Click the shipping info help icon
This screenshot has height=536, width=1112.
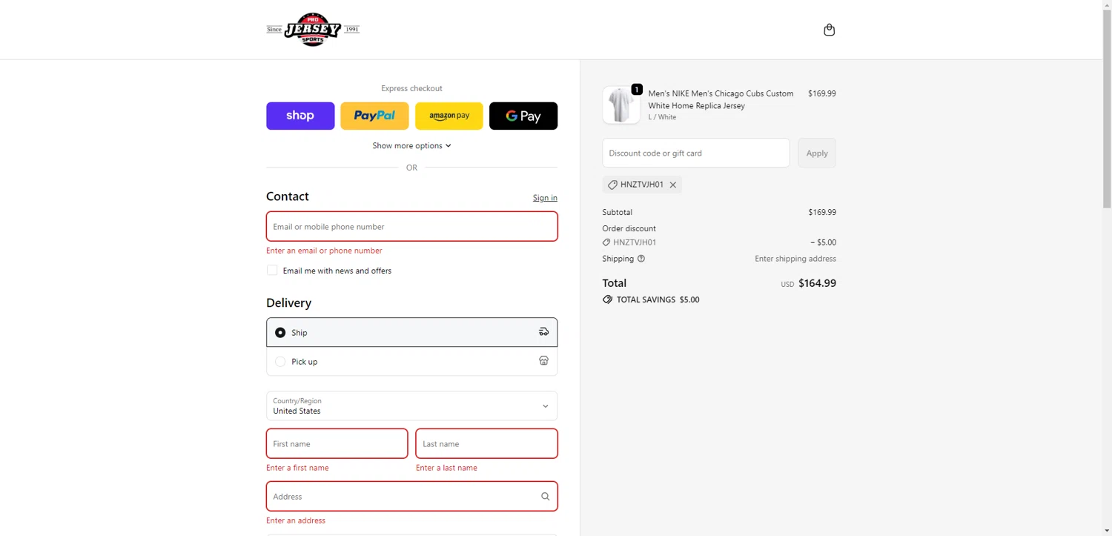tap(641, 259)
